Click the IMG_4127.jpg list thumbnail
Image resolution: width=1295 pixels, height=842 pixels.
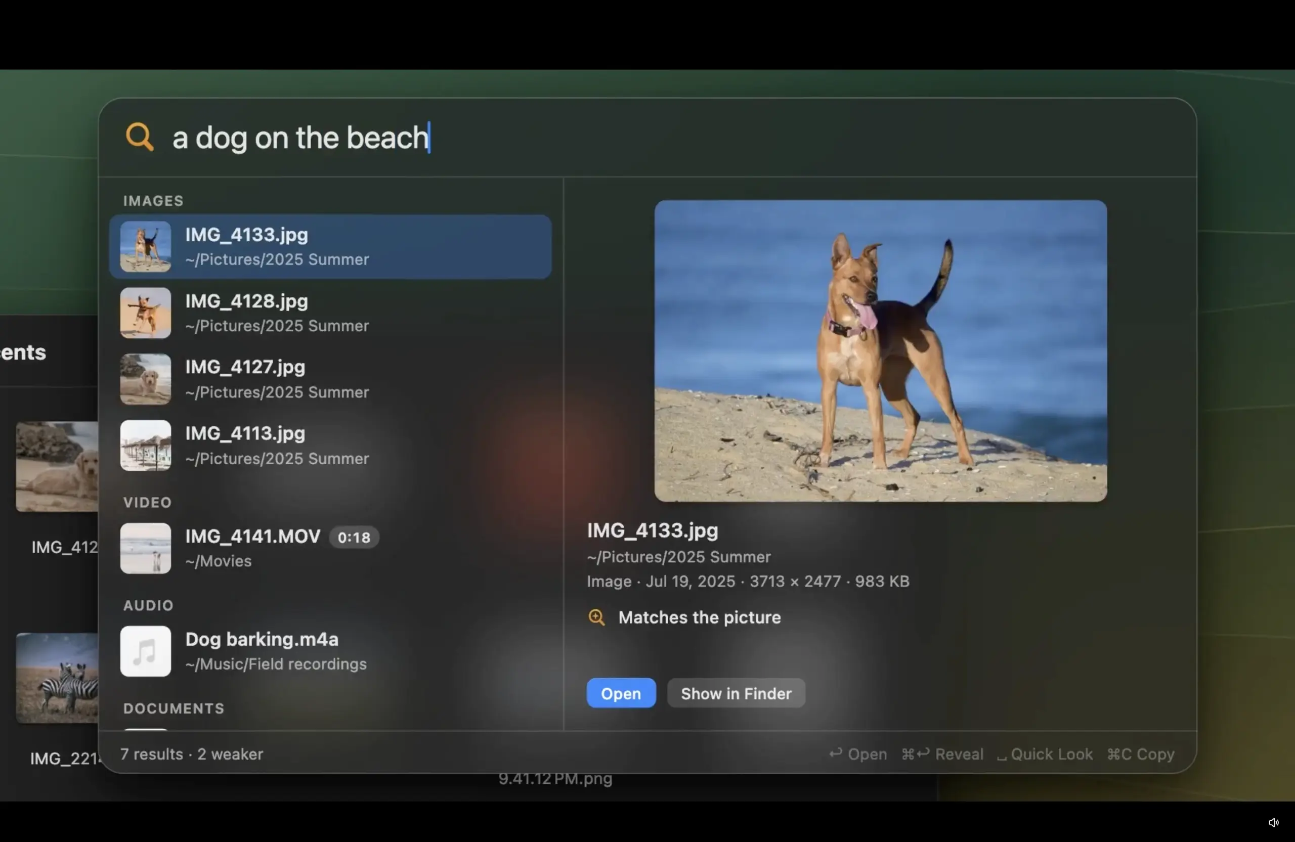pos(145,380)
